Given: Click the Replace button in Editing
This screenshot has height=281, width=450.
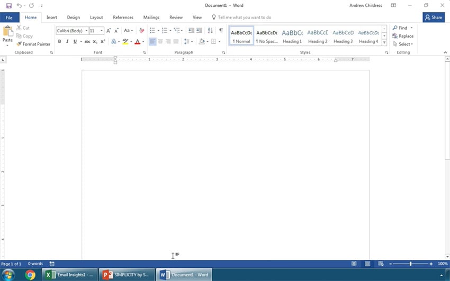Looking at the screenshot, I should (x=403, y=36).
